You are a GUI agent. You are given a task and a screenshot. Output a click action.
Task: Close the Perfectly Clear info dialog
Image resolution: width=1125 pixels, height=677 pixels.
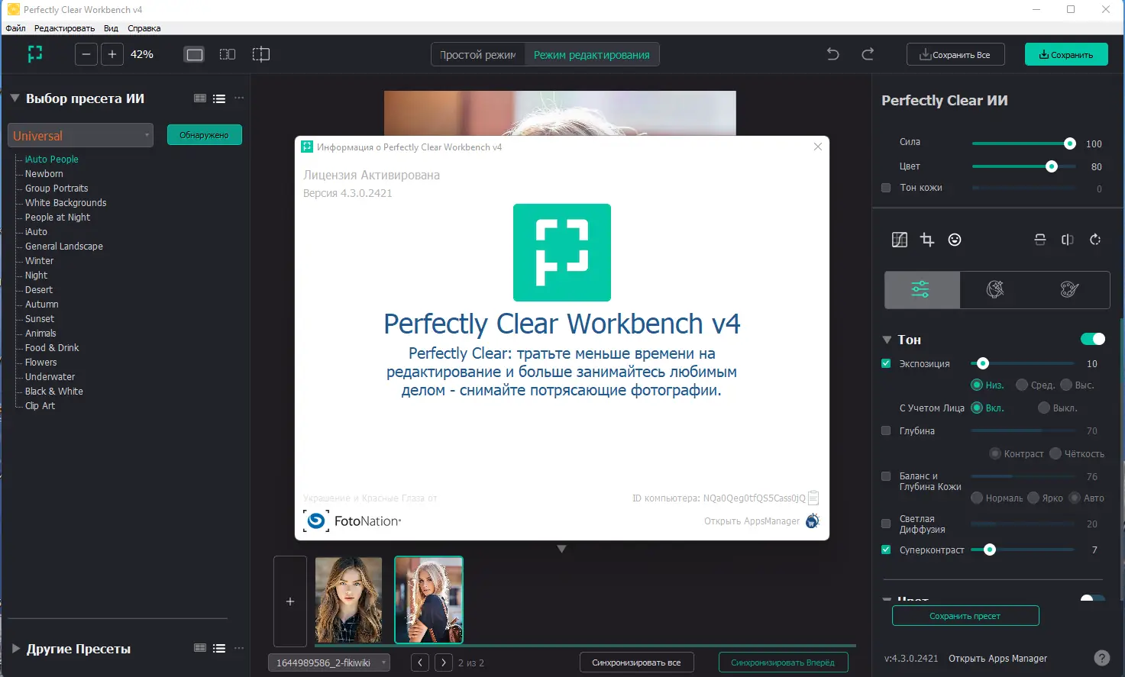click(818, 147)
